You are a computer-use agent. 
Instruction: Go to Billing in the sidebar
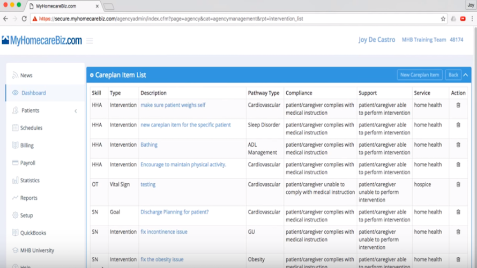(x=27, y=145)
